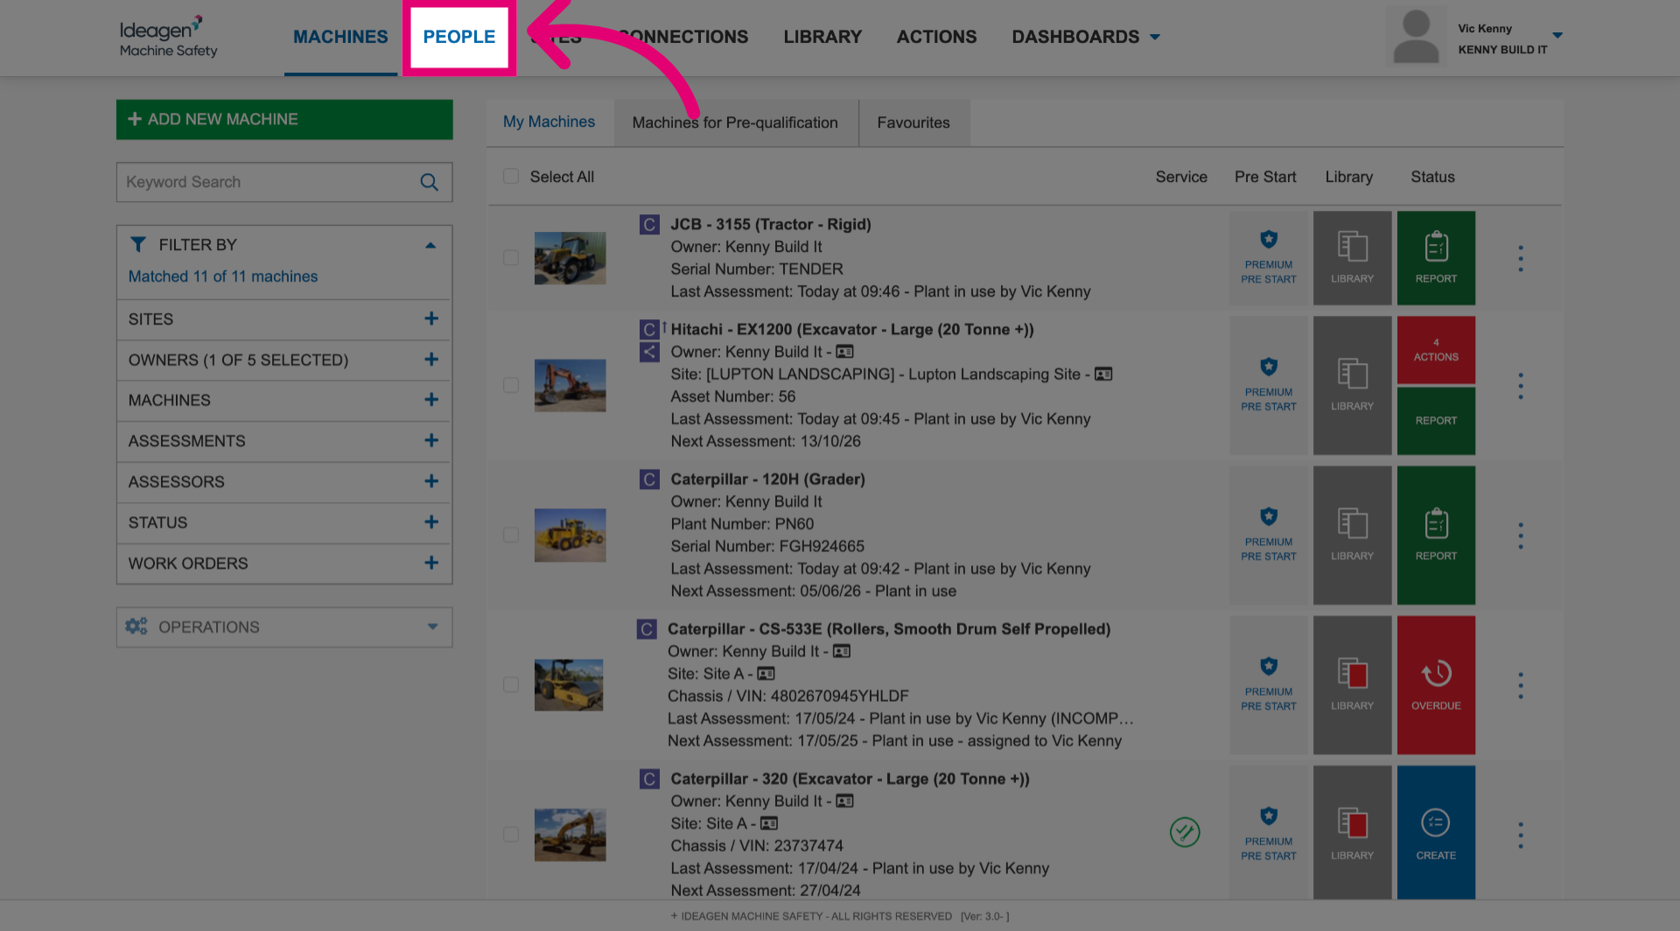Go to the MACHINES section

[340, 37]
